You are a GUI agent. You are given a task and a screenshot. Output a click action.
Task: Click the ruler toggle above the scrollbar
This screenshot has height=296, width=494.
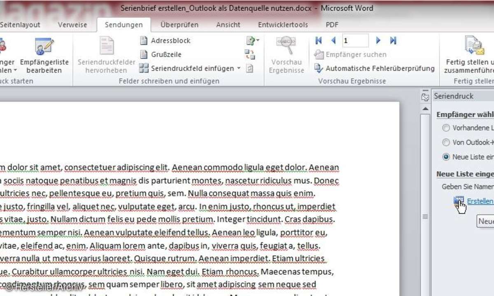click(x=425, y=97)
